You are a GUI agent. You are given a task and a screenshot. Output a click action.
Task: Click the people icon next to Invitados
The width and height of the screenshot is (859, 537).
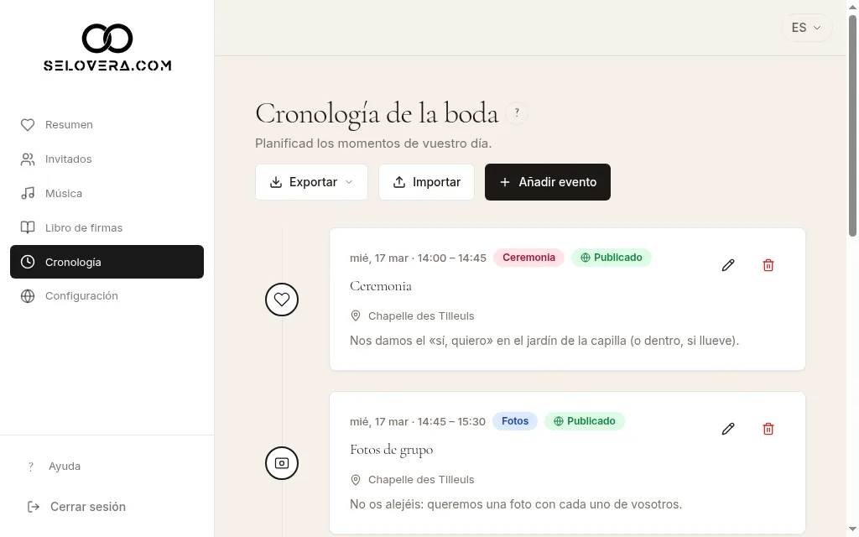28,159
